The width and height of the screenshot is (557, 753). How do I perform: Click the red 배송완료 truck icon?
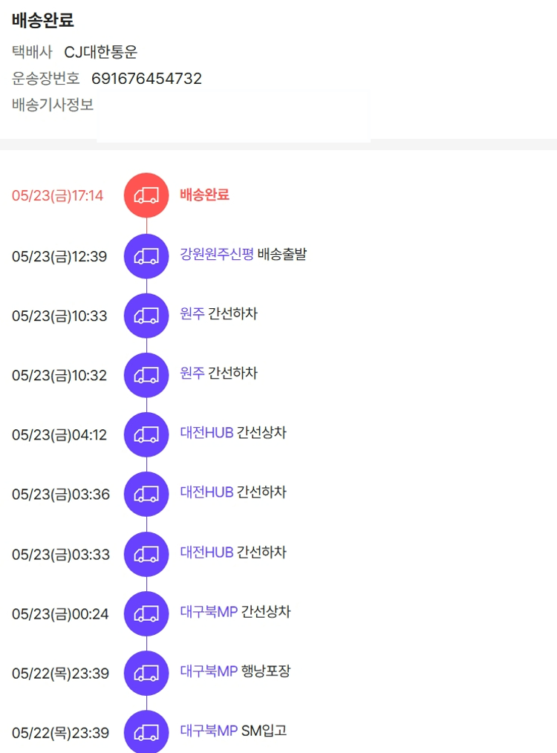146,195
